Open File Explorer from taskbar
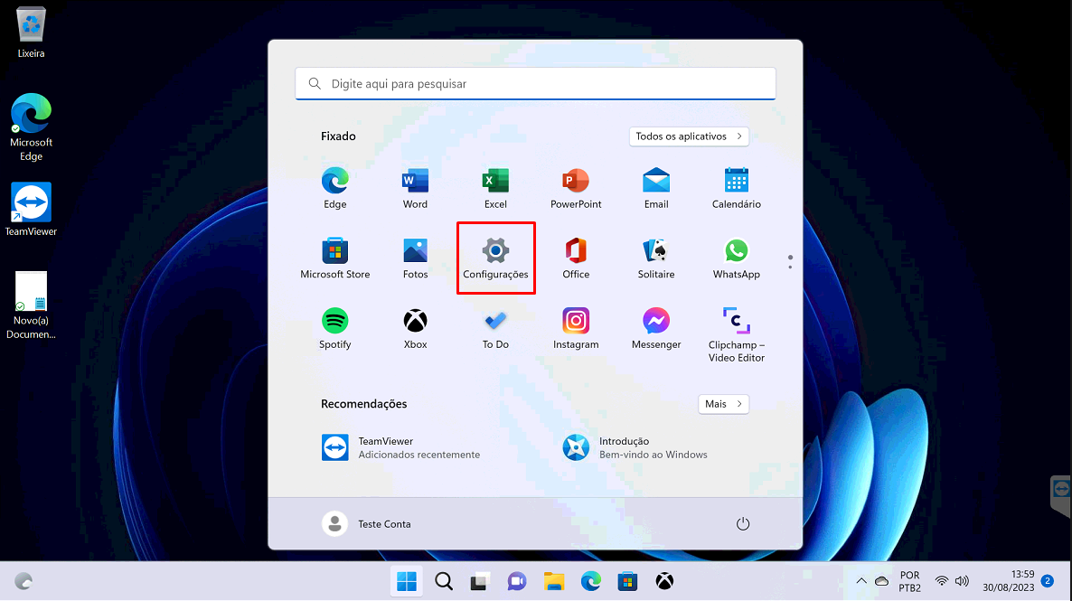Viewport: 1072px width, 601px height. (554, 581)
